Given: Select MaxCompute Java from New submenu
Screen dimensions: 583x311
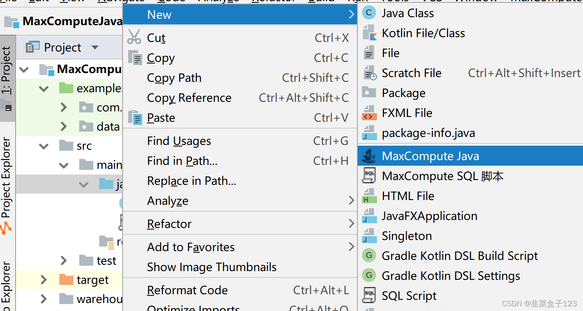Looking at the screenshot, I should (x=430, y=156).
